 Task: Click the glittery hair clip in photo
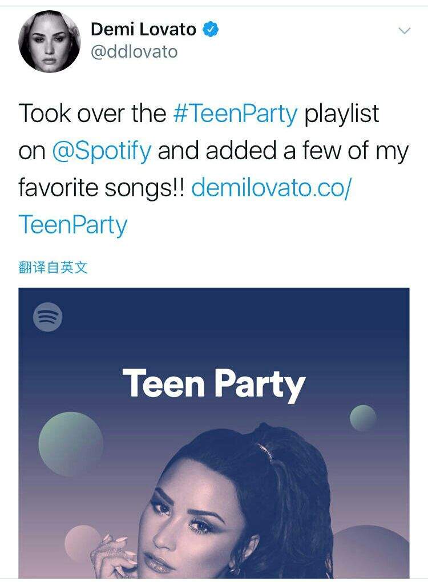tap(265, 452)
